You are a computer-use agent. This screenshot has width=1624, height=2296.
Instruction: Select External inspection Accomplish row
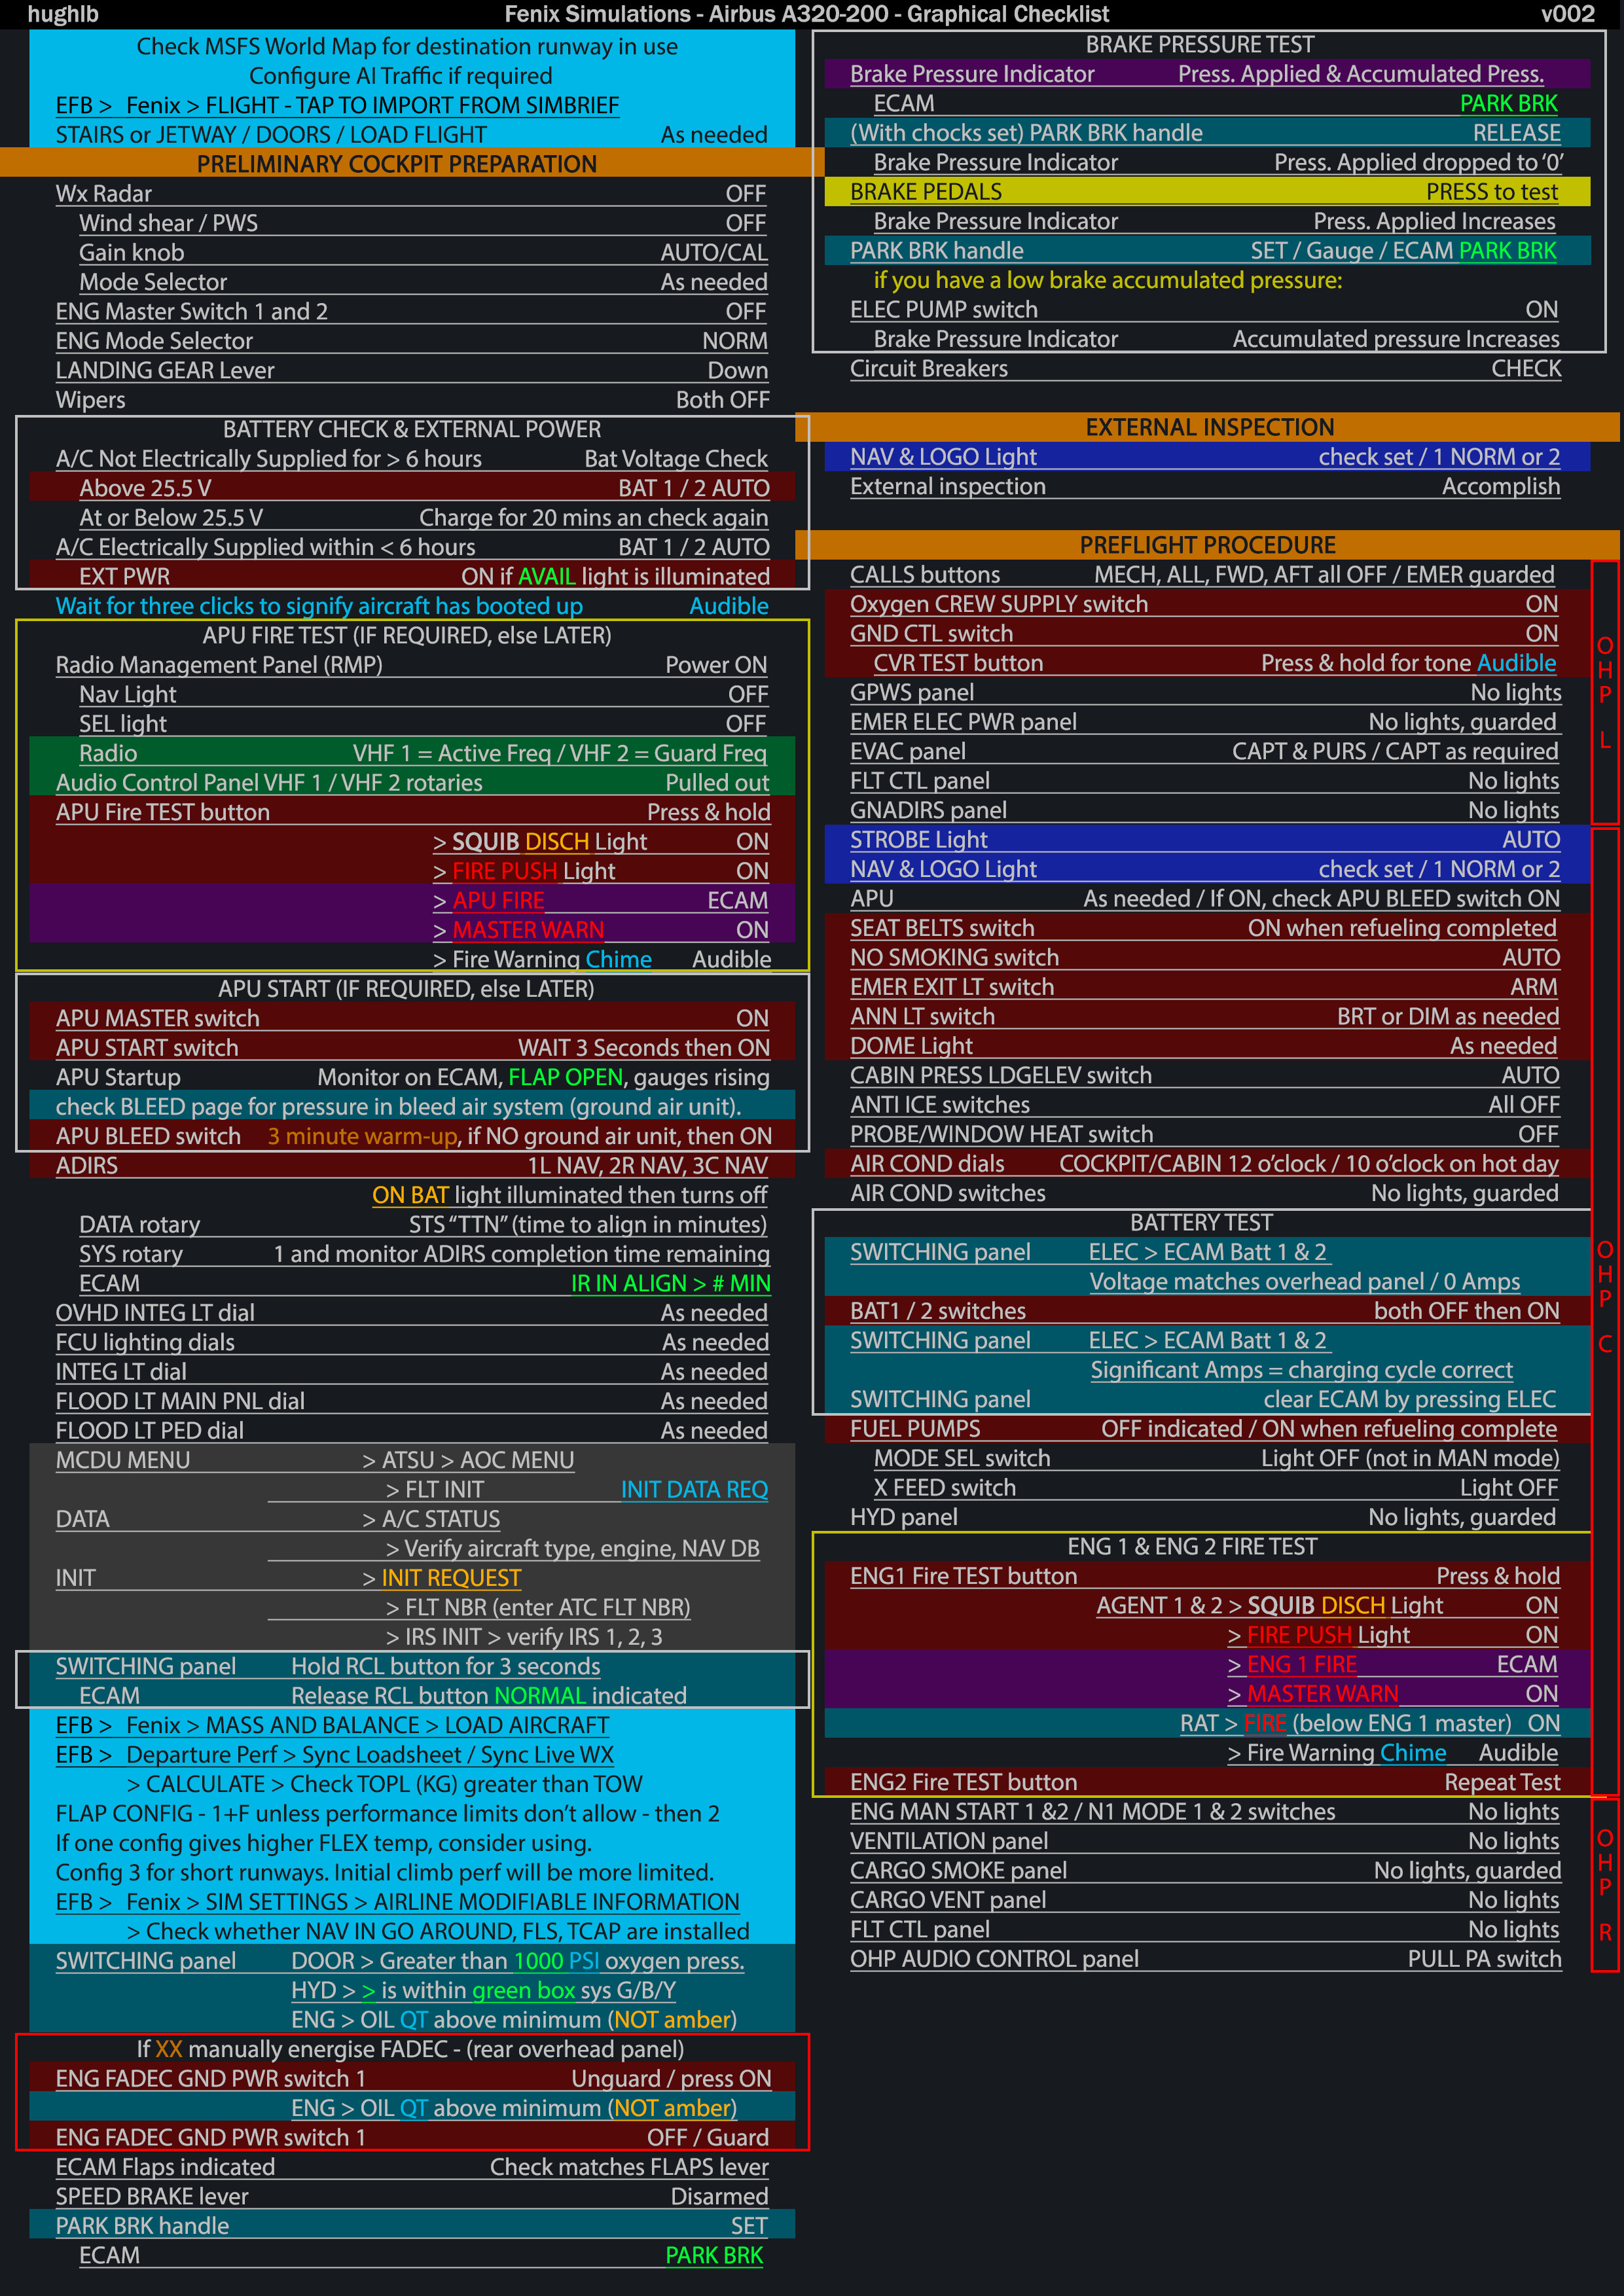(1205, 486)
